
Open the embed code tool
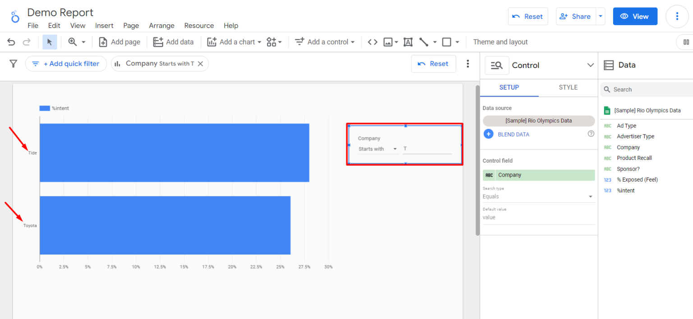[x=372, y=41]
